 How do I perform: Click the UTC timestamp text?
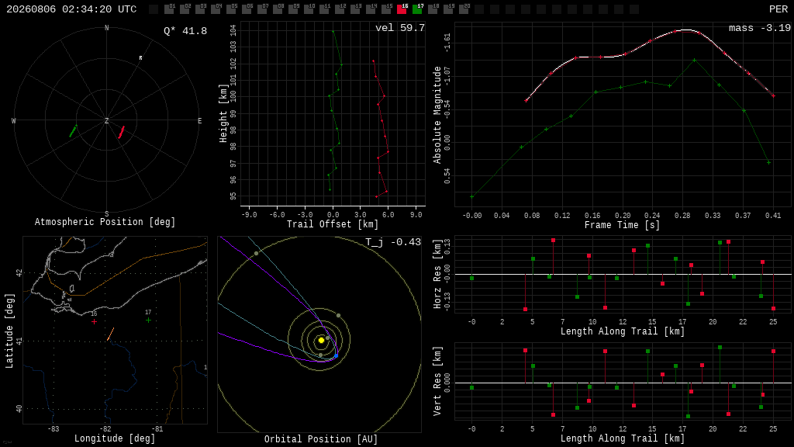point(71,9)
